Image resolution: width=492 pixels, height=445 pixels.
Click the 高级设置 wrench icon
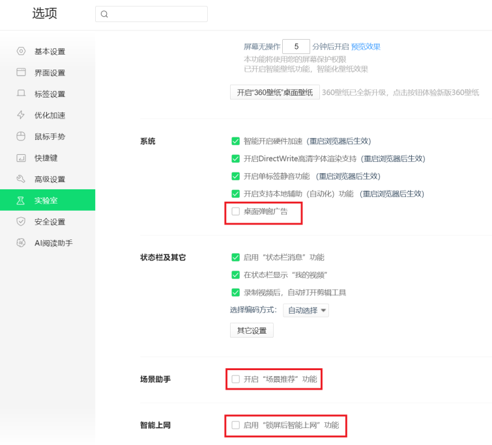click(x=21, y=179)
